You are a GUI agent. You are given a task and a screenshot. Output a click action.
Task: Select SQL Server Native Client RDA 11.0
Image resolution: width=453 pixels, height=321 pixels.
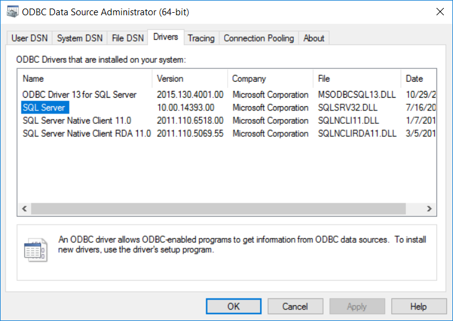86,133
